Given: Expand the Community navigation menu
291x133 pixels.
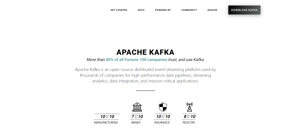Looking at the screenshot, I should (189, 10).
